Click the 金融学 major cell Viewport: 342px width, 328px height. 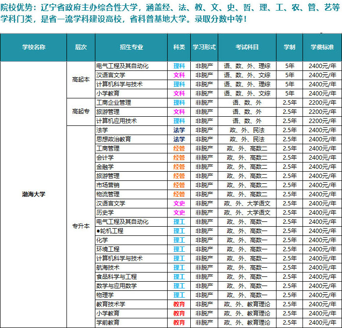click(x=132, y=167)
